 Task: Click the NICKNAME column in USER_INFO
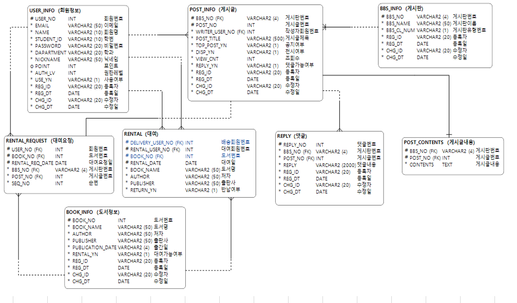tap(48, 60)
